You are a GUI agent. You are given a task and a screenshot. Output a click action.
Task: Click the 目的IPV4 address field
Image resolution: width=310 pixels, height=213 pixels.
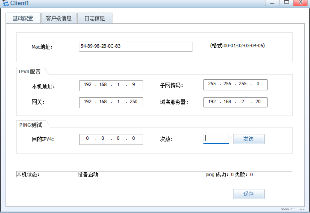tap(111, 139)
